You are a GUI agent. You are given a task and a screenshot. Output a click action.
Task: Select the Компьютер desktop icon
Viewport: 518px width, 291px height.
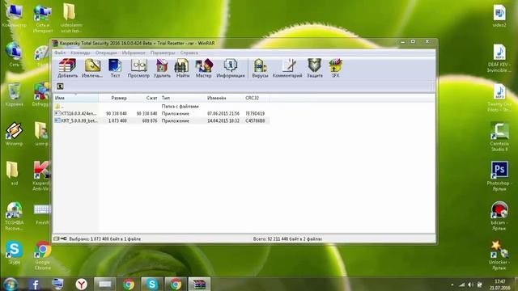[14, 15]
